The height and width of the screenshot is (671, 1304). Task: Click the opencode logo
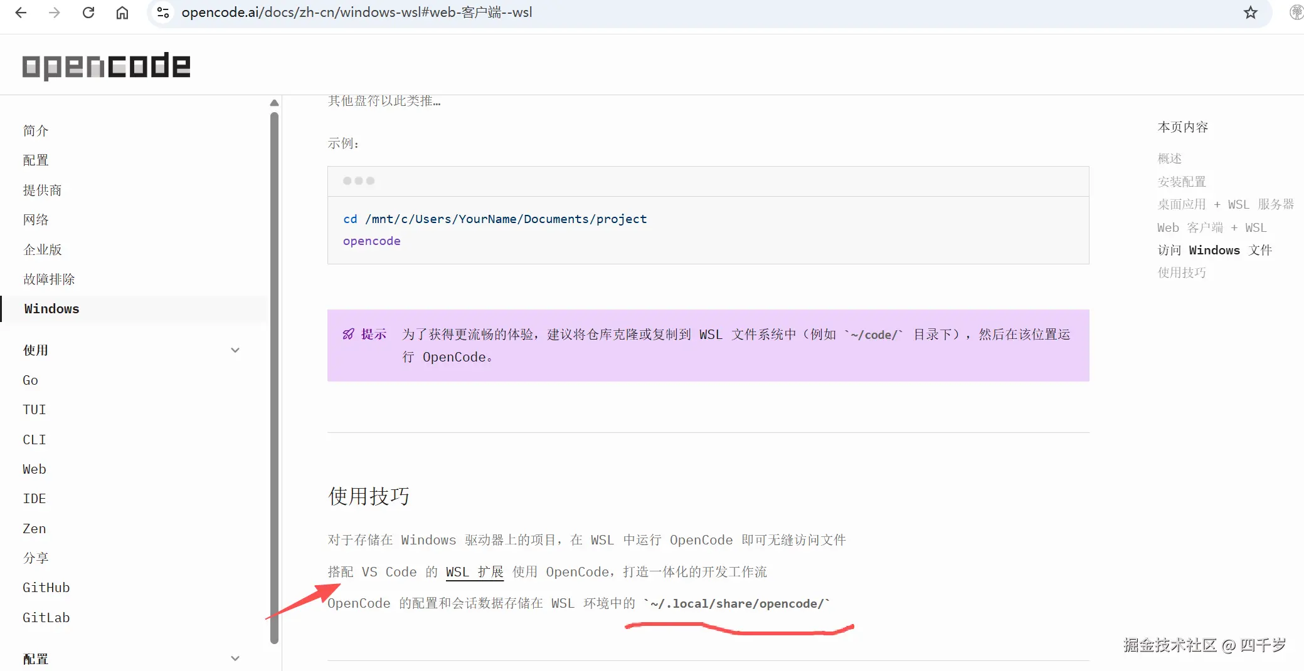pos(105,66)
